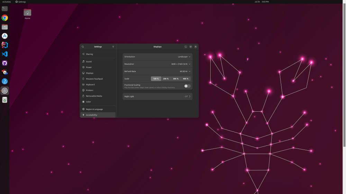Set display scale to 200 %
Screen dimensions: 346x194
pos(166,79)
